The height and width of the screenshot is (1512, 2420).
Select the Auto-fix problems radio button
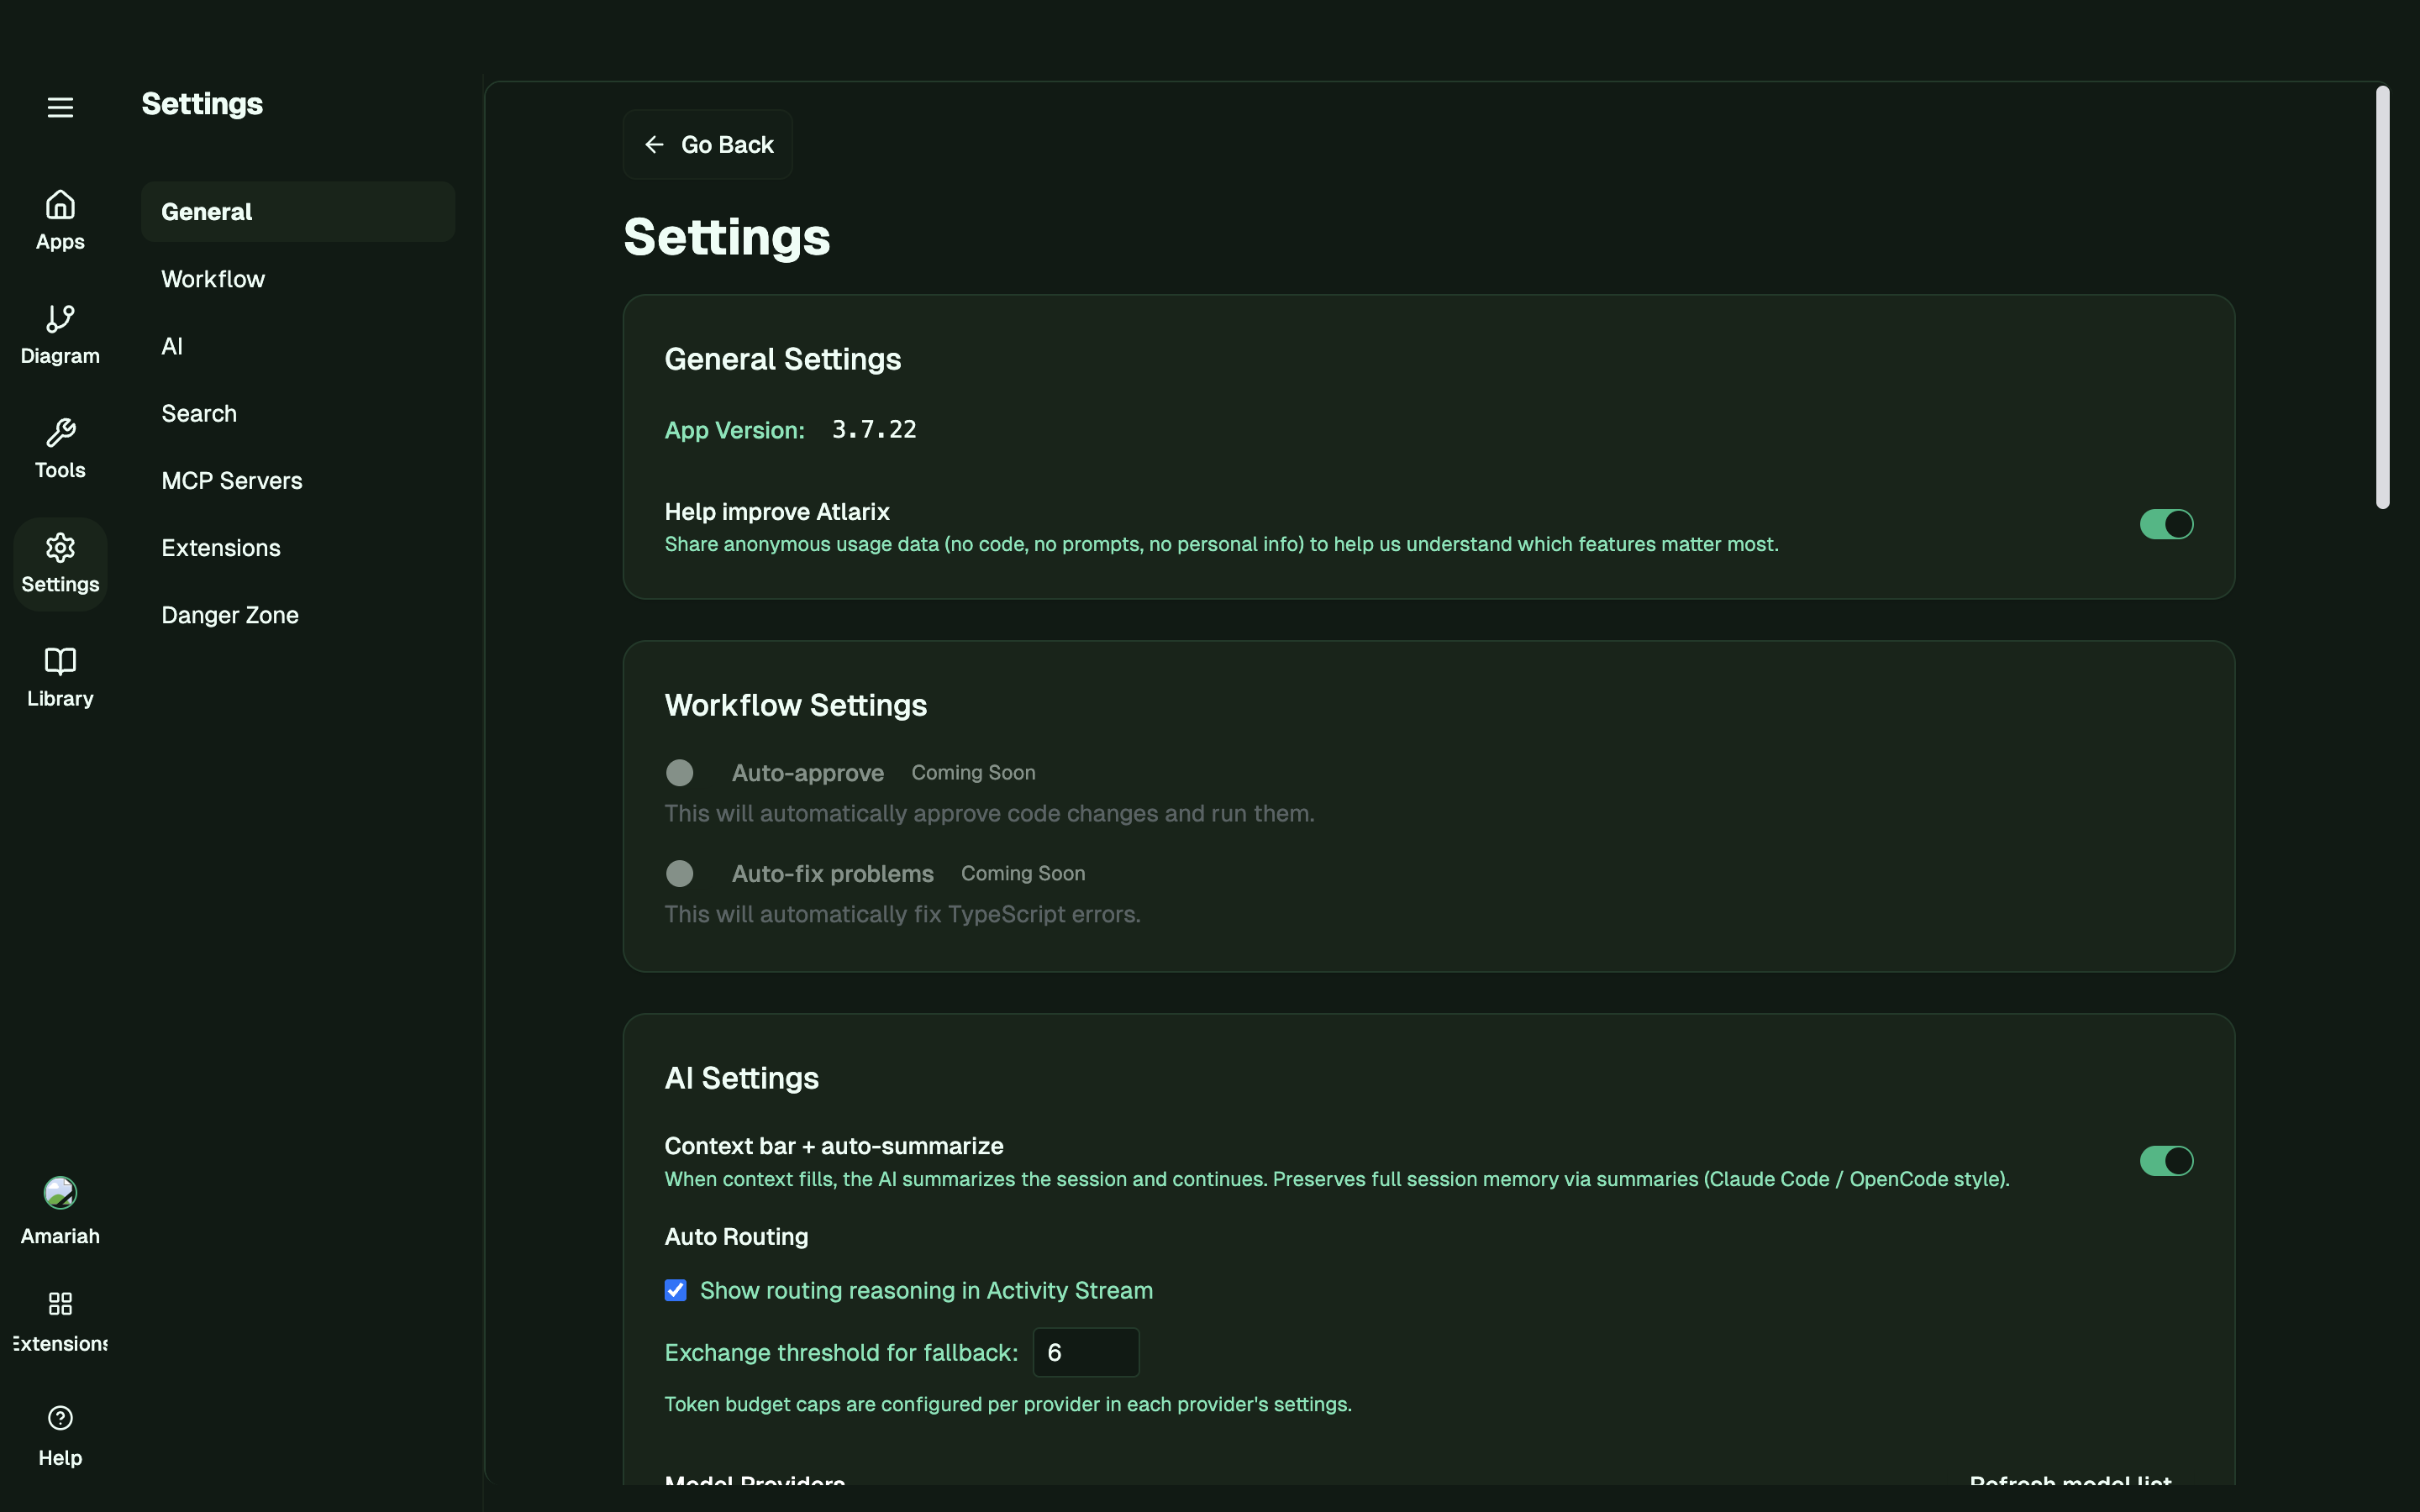(x=679, y=873)
